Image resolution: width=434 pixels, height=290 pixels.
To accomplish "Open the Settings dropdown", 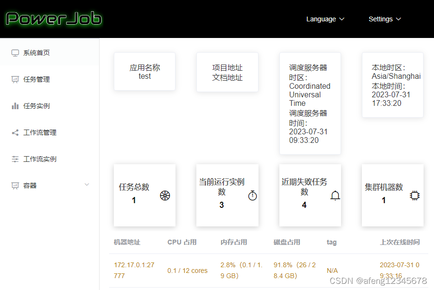I will (x=385, y=19).
